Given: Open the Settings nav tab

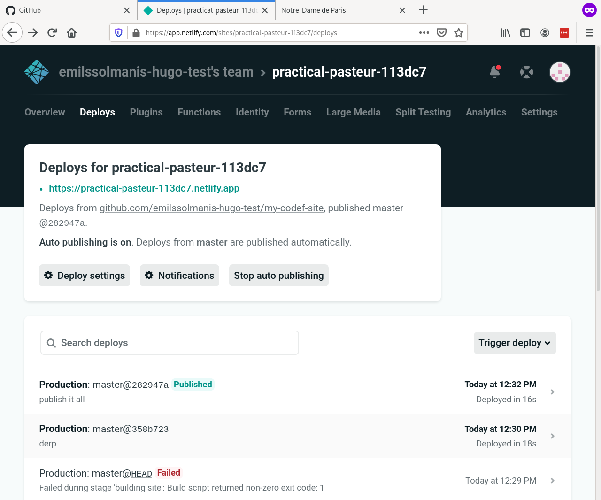Looking at the screenshot, I should coord(539,112).
